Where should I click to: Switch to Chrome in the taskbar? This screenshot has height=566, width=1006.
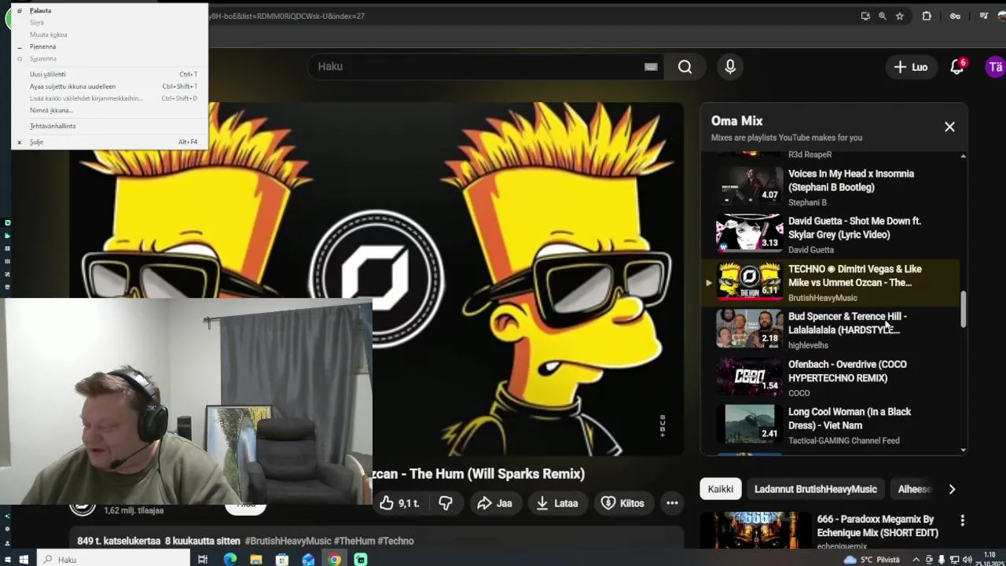[335, 559]
